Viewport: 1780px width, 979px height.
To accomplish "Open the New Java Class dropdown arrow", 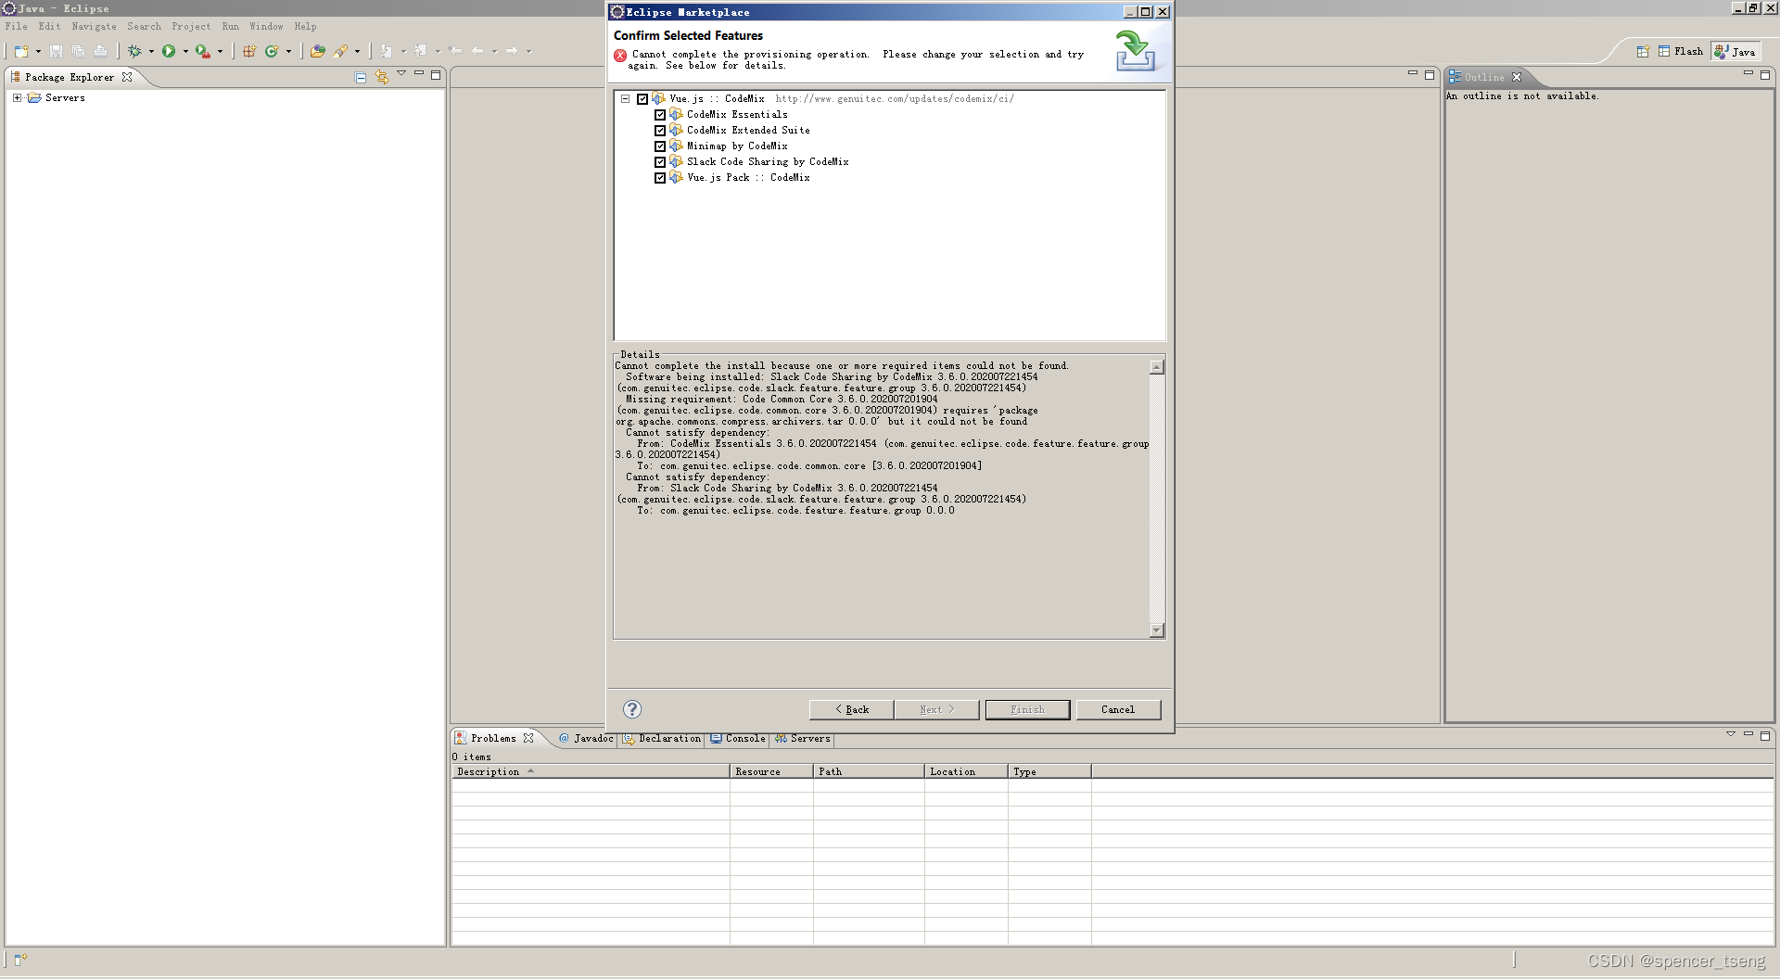I will (x=288, y=51).
